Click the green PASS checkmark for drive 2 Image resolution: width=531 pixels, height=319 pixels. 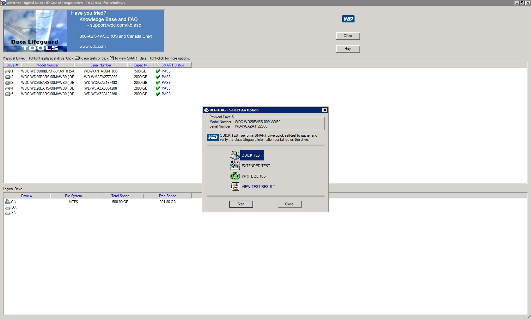click(x=158, y=77)
